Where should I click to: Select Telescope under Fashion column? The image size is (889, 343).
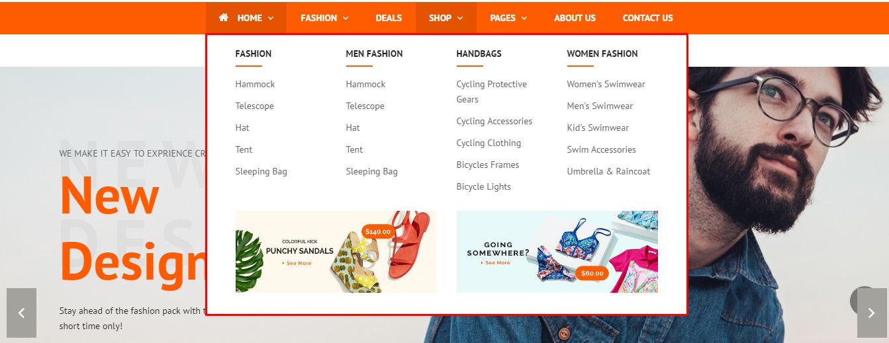point(254,106)
